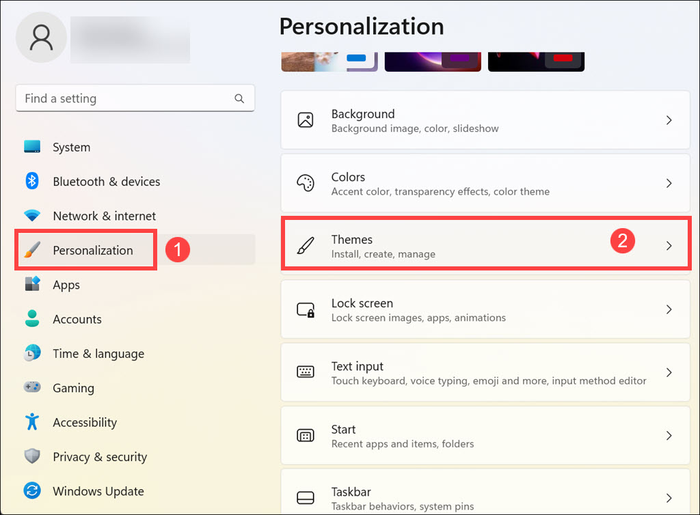700x515 pixels.
Task: Open Themes using its right chevron
Action: tap(669, 246)
